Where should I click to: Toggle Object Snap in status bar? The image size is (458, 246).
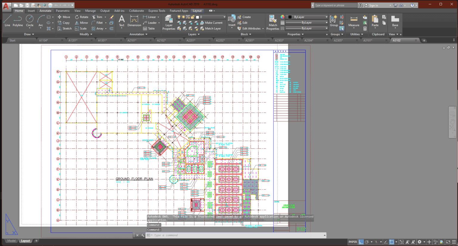[x=391, y=242]
